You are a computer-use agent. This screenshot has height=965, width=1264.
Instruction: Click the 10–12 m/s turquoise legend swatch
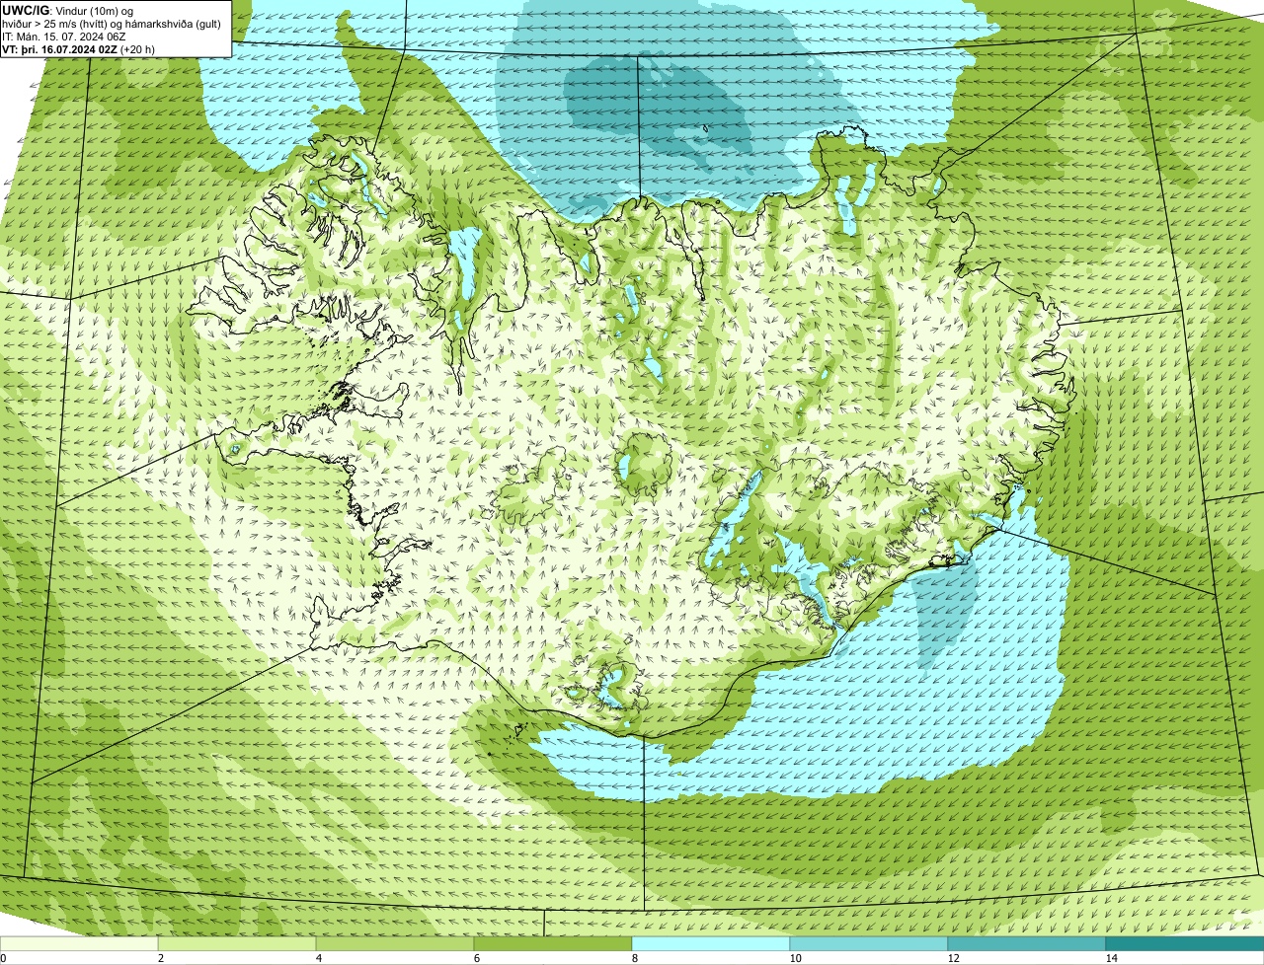point(869,943)
